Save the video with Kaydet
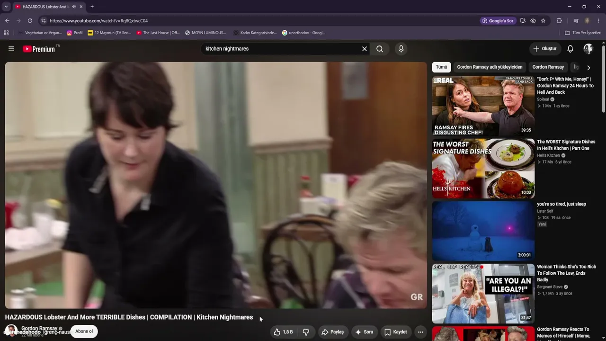This screenshot has height=341, width=606. click(x=395, y=332)
